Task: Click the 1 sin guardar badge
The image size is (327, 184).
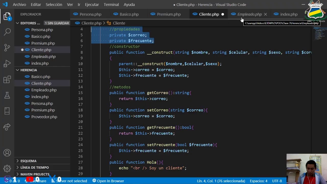Action: [57, 23]
